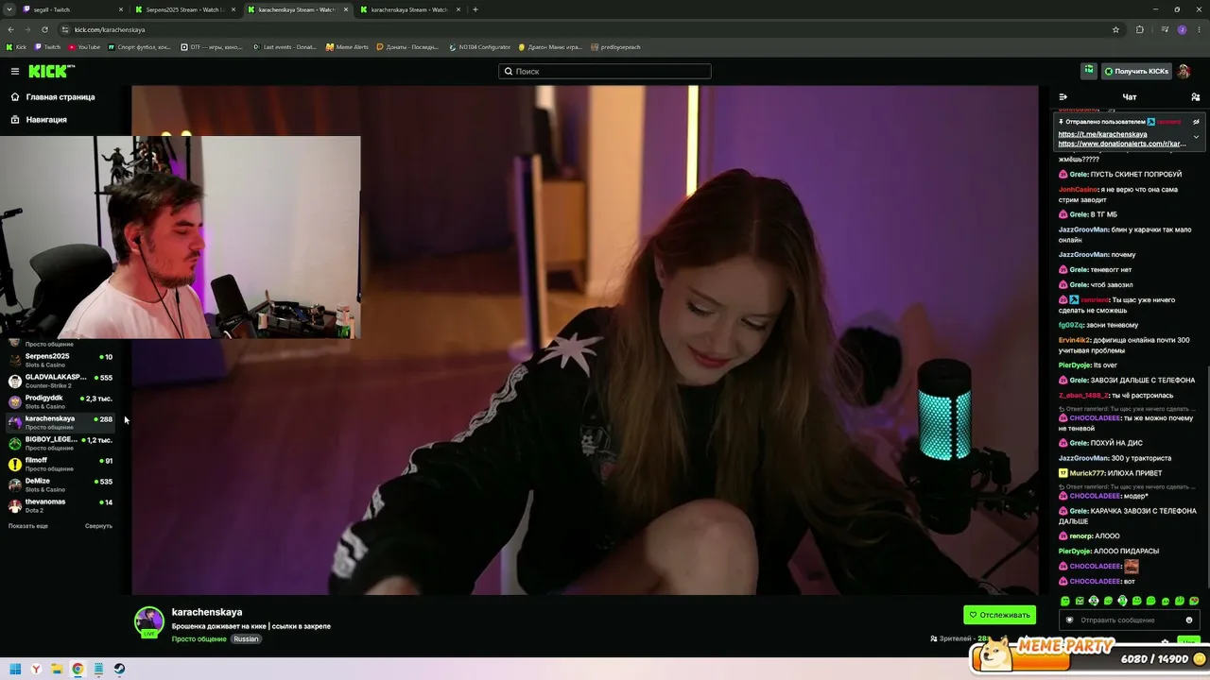Open the ND104 Configurator bookmark

pos(480,47)
